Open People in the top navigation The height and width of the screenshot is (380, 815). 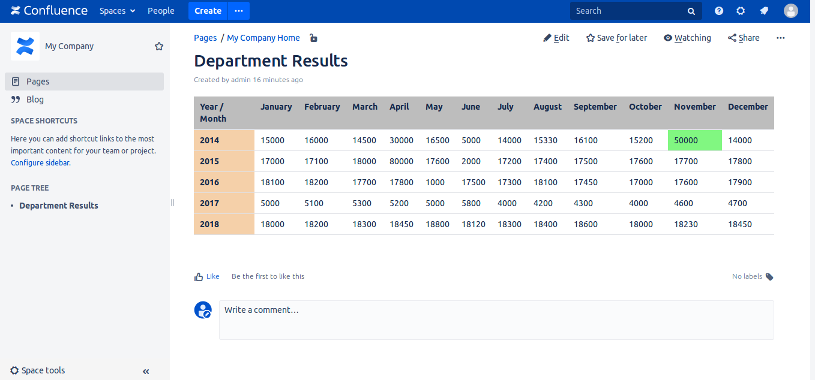click(161, 11)
